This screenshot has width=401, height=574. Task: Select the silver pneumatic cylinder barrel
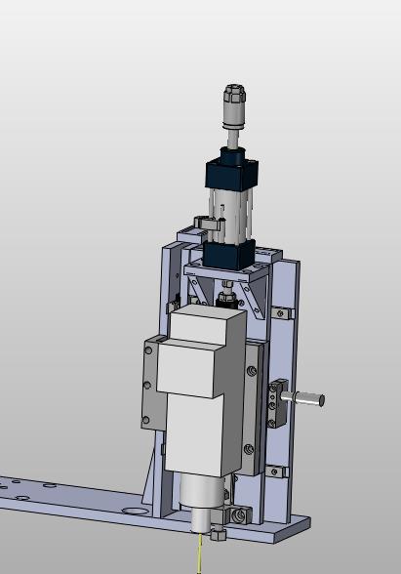(230, 216)
